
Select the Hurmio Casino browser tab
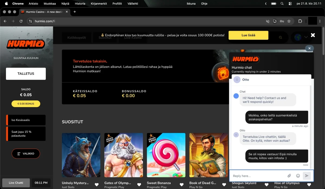(x=45, y=12)
